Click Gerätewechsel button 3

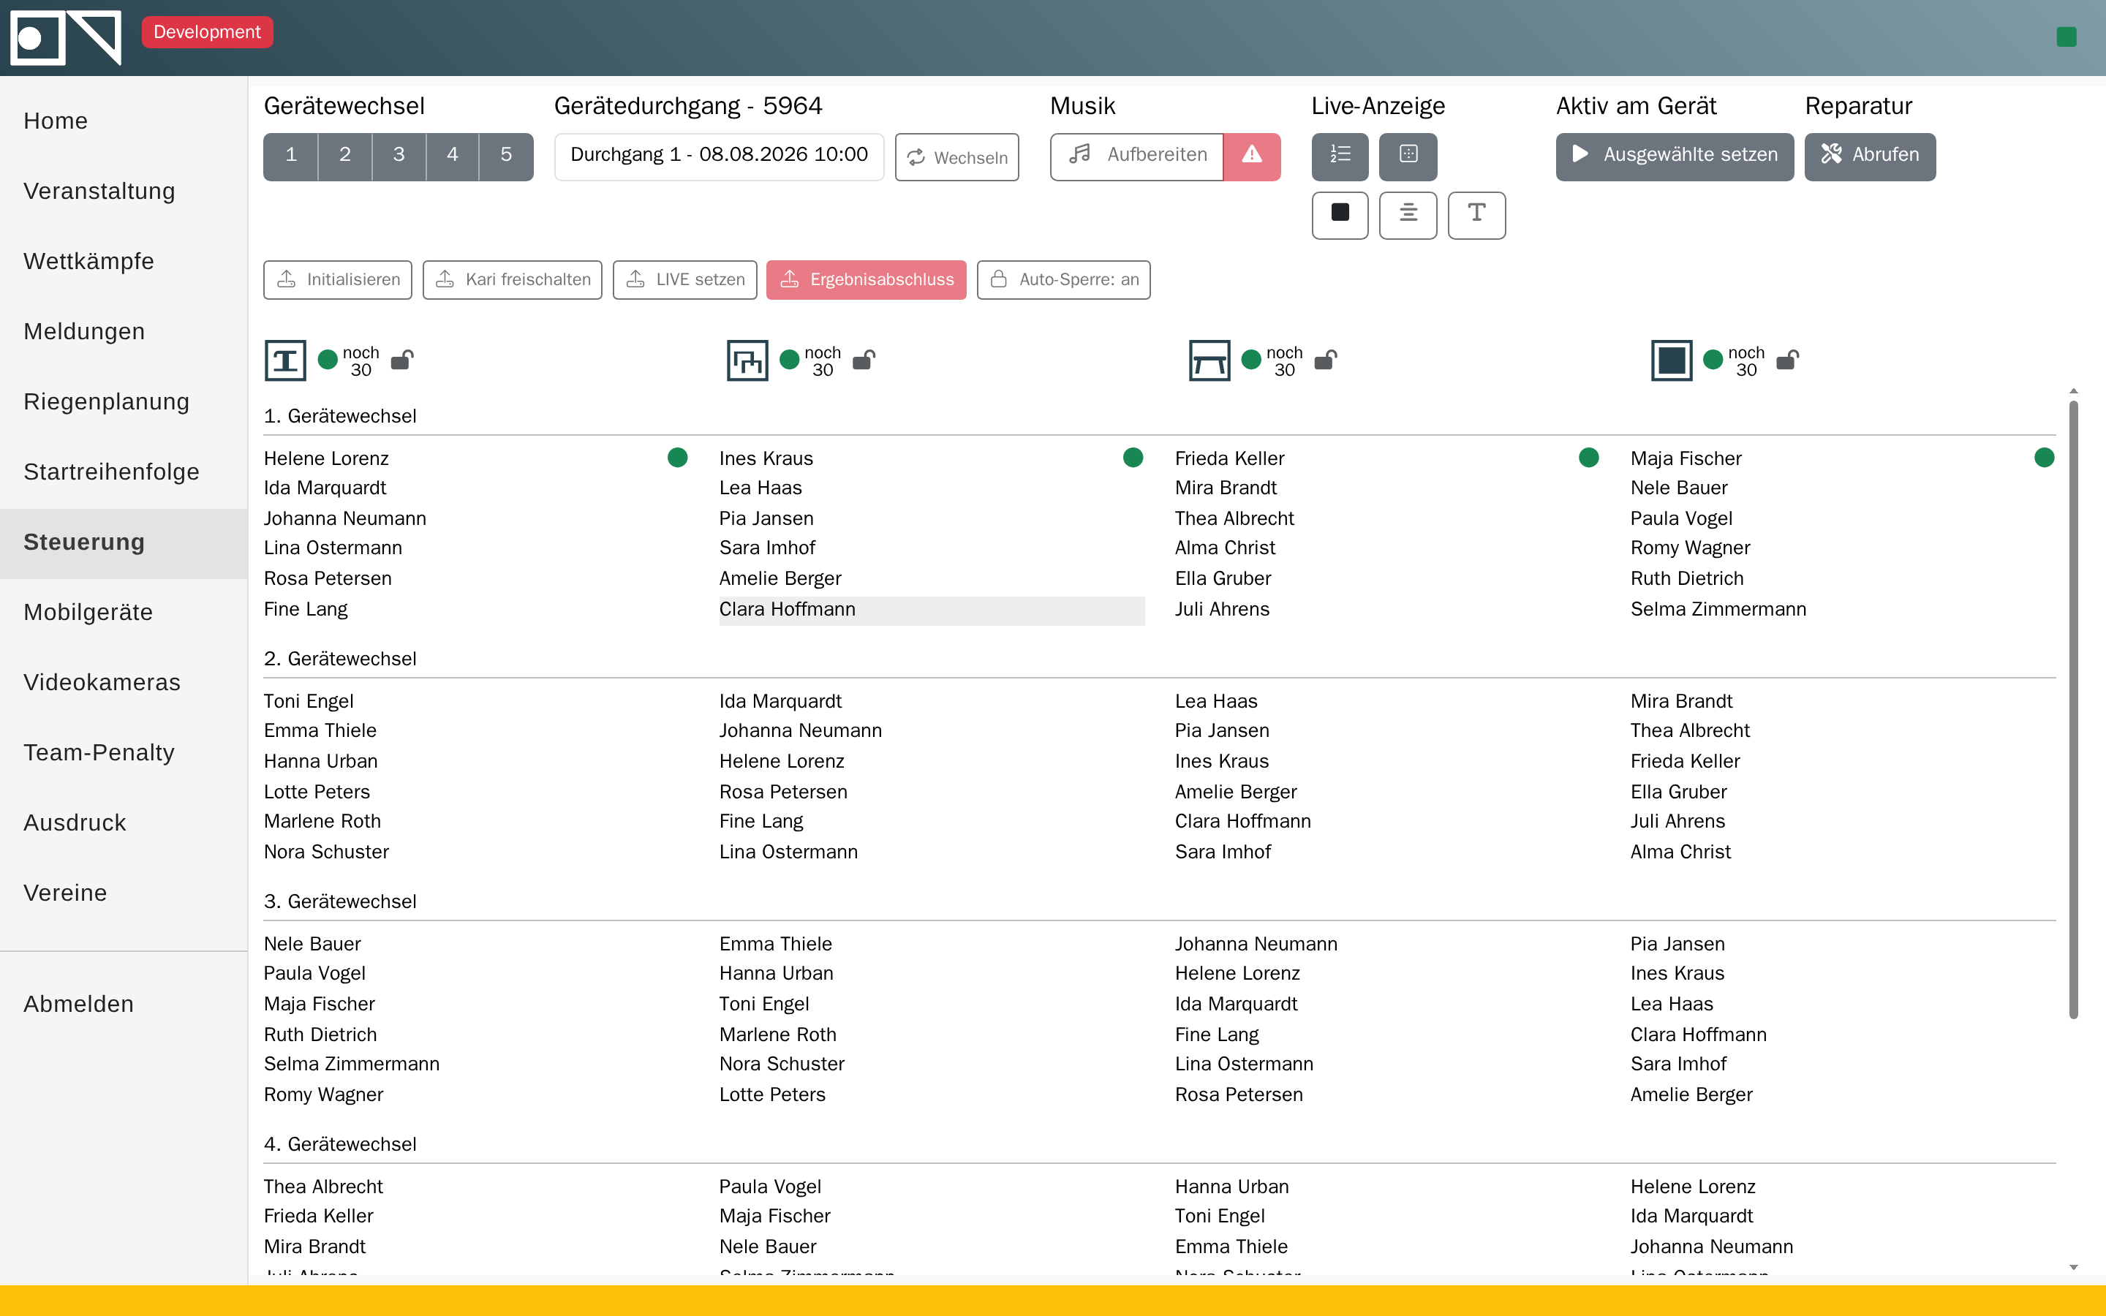click(399, 156)
